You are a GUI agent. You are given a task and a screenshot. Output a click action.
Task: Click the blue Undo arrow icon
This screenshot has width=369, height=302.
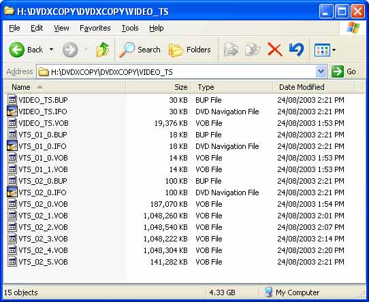[x=296, y=50]
